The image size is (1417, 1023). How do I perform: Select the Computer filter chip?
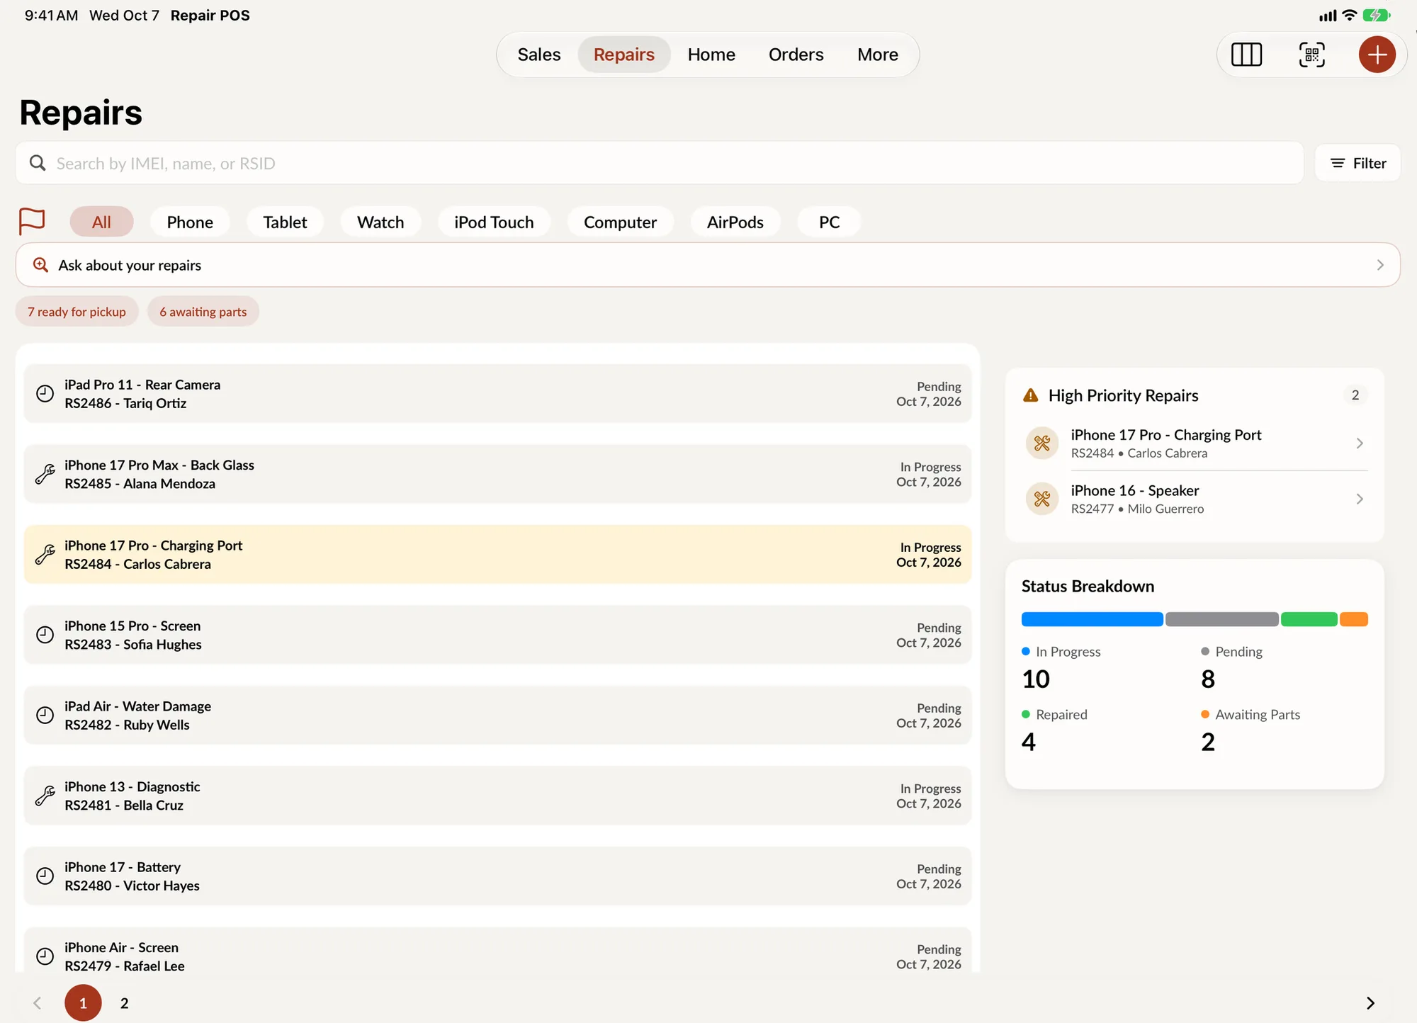coord(620,222)
